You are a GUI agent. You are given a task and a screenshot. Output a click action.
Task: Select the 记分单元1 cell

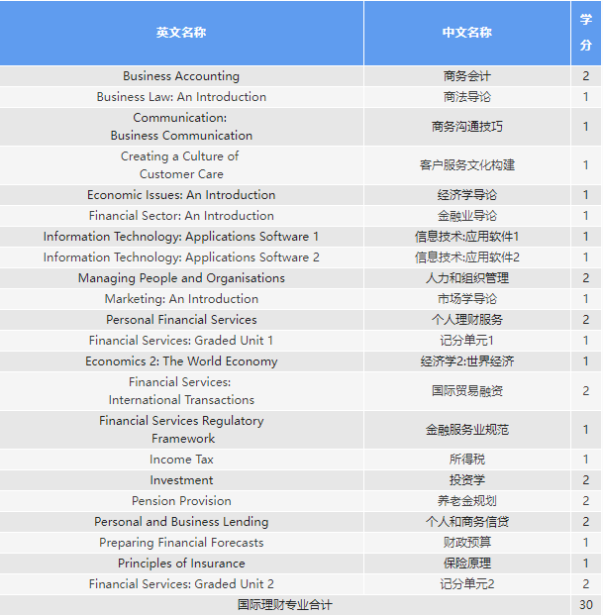[x=467, y=341]
